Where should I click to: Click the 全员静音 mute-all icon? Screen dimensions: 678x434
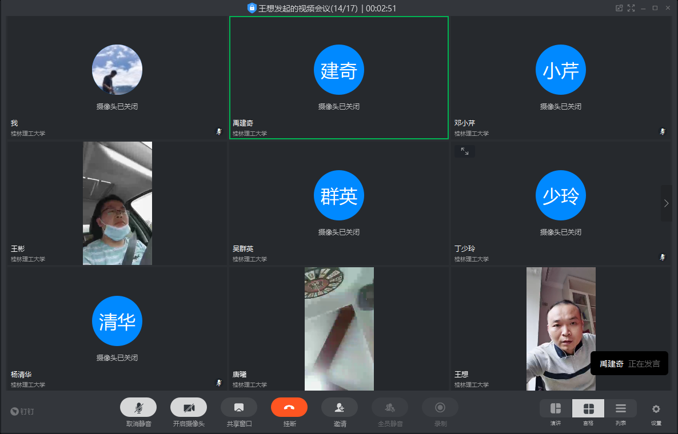(x=390, y=407)
